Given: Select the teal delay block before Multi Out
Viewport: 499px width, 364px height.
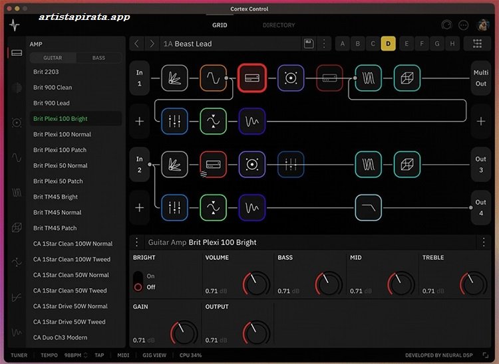Looking at the screenshot, I should coord(368,78).
